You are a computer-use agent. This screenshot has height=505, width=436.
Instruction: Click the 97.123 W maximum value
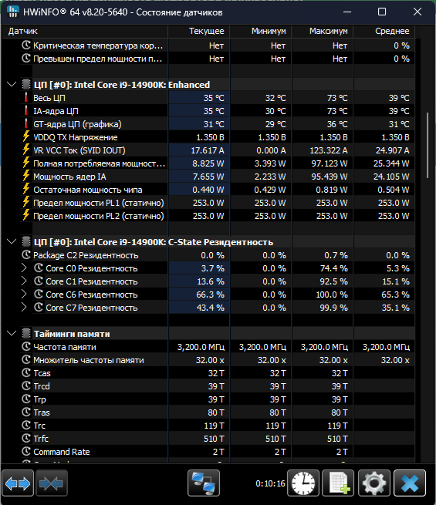pyautogui.click(x=329, y=163)
